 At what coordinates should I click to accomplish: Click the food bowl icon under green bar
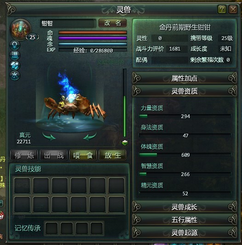125,142
